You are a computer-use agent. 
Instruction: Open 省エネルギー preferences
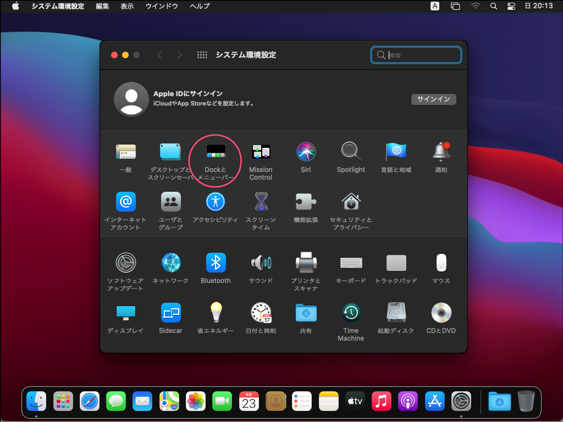coord(216,313)
